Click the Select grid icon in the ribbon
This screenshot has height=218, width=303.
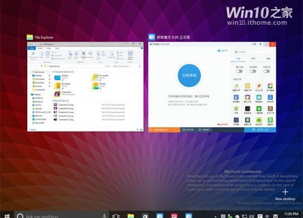tap(130, 53)
